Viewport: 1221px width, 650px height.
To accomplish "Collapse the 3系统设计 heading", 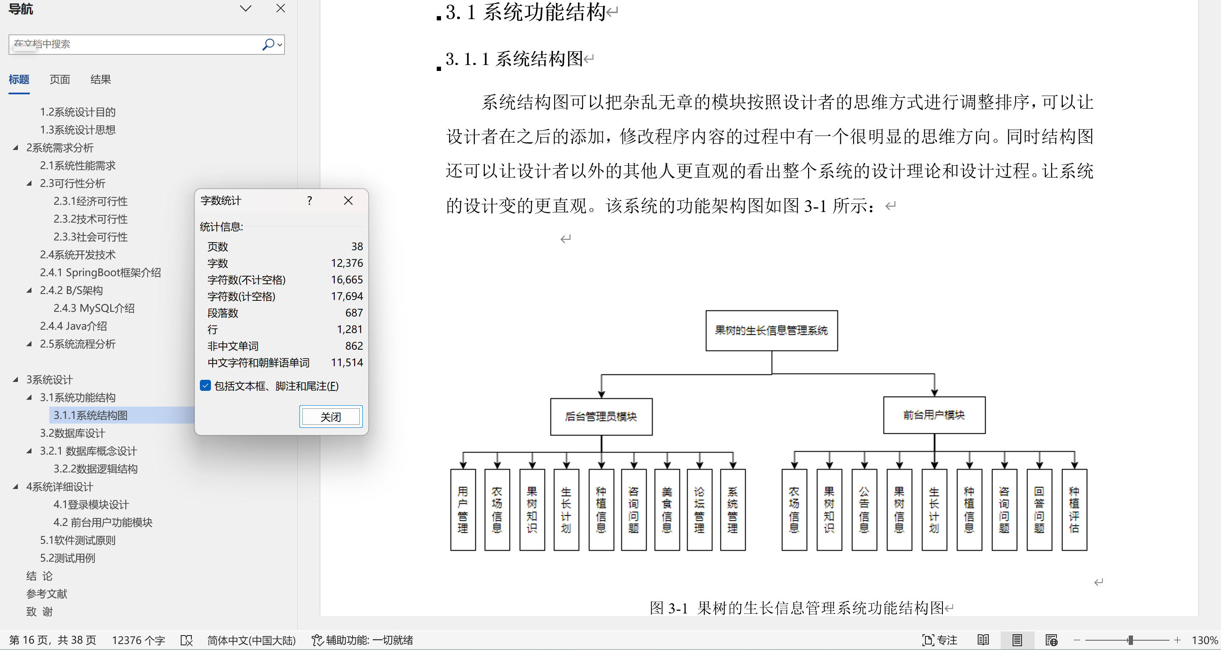I will click(16, 379).
